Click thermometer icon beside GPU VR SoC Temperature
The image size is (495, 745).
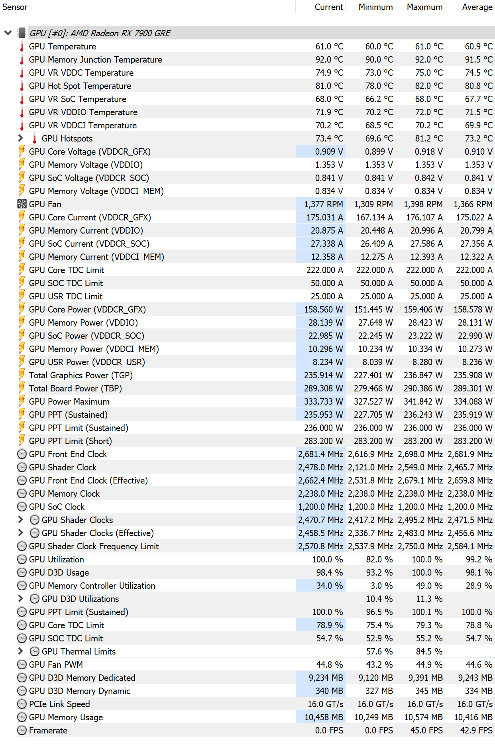coord(22,99)
